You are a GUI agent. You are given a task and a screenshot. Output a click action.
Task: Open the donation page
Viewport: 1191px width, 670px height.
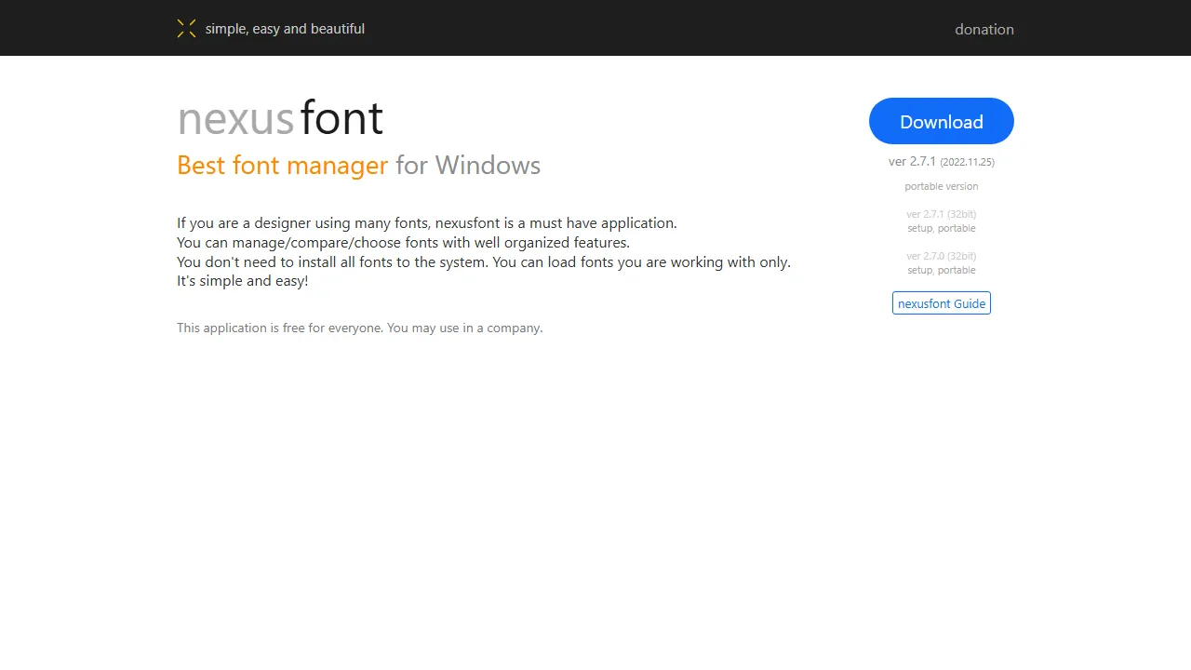click(984, 29)
